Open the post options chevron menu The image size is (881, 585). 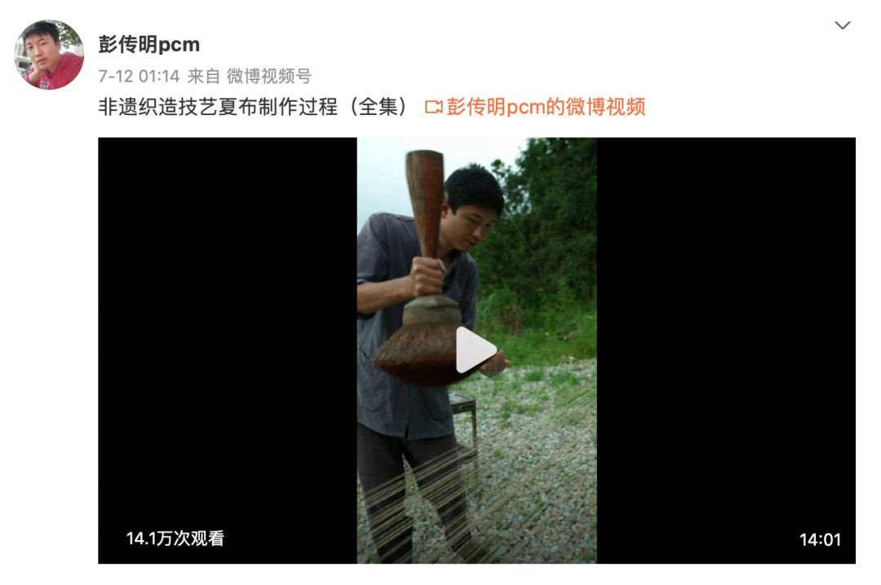(x=842, y=25)
